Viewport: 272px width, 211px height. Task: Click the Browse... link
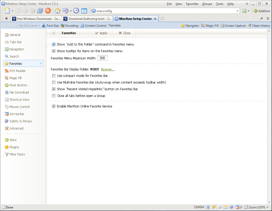(108, 69)
